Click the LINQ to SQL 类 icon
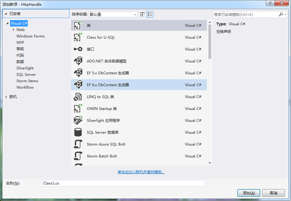The width and height of the screenshot is (291, 201). coord(78,97)
